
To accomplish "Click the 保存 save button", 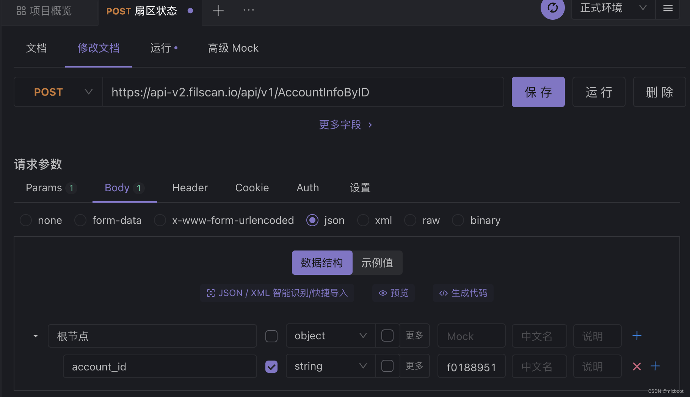I will coord(538,92).
